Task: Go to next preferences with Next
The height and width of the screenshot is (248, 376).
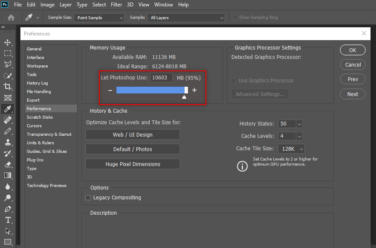Action: (353, 94)
